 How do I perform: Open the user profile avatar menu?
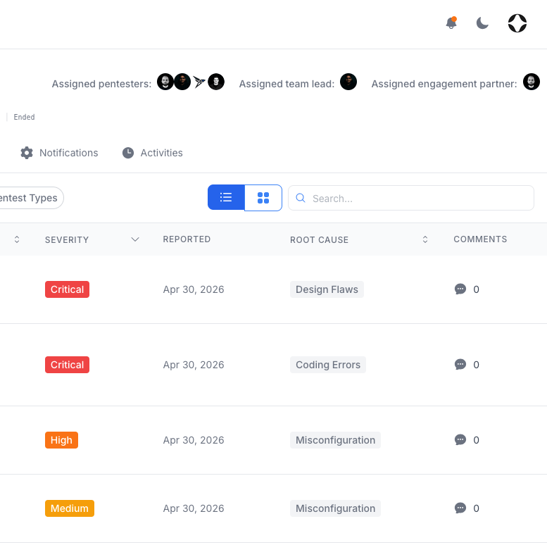click(x=517, y=23)
